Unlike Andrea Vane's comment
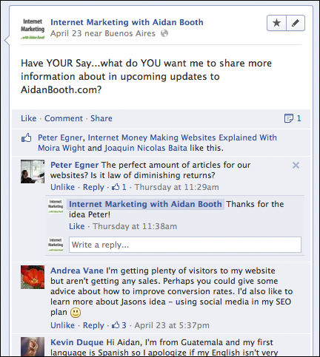The width and height of the screenshot is (320, 357). [x=62, y=325]
